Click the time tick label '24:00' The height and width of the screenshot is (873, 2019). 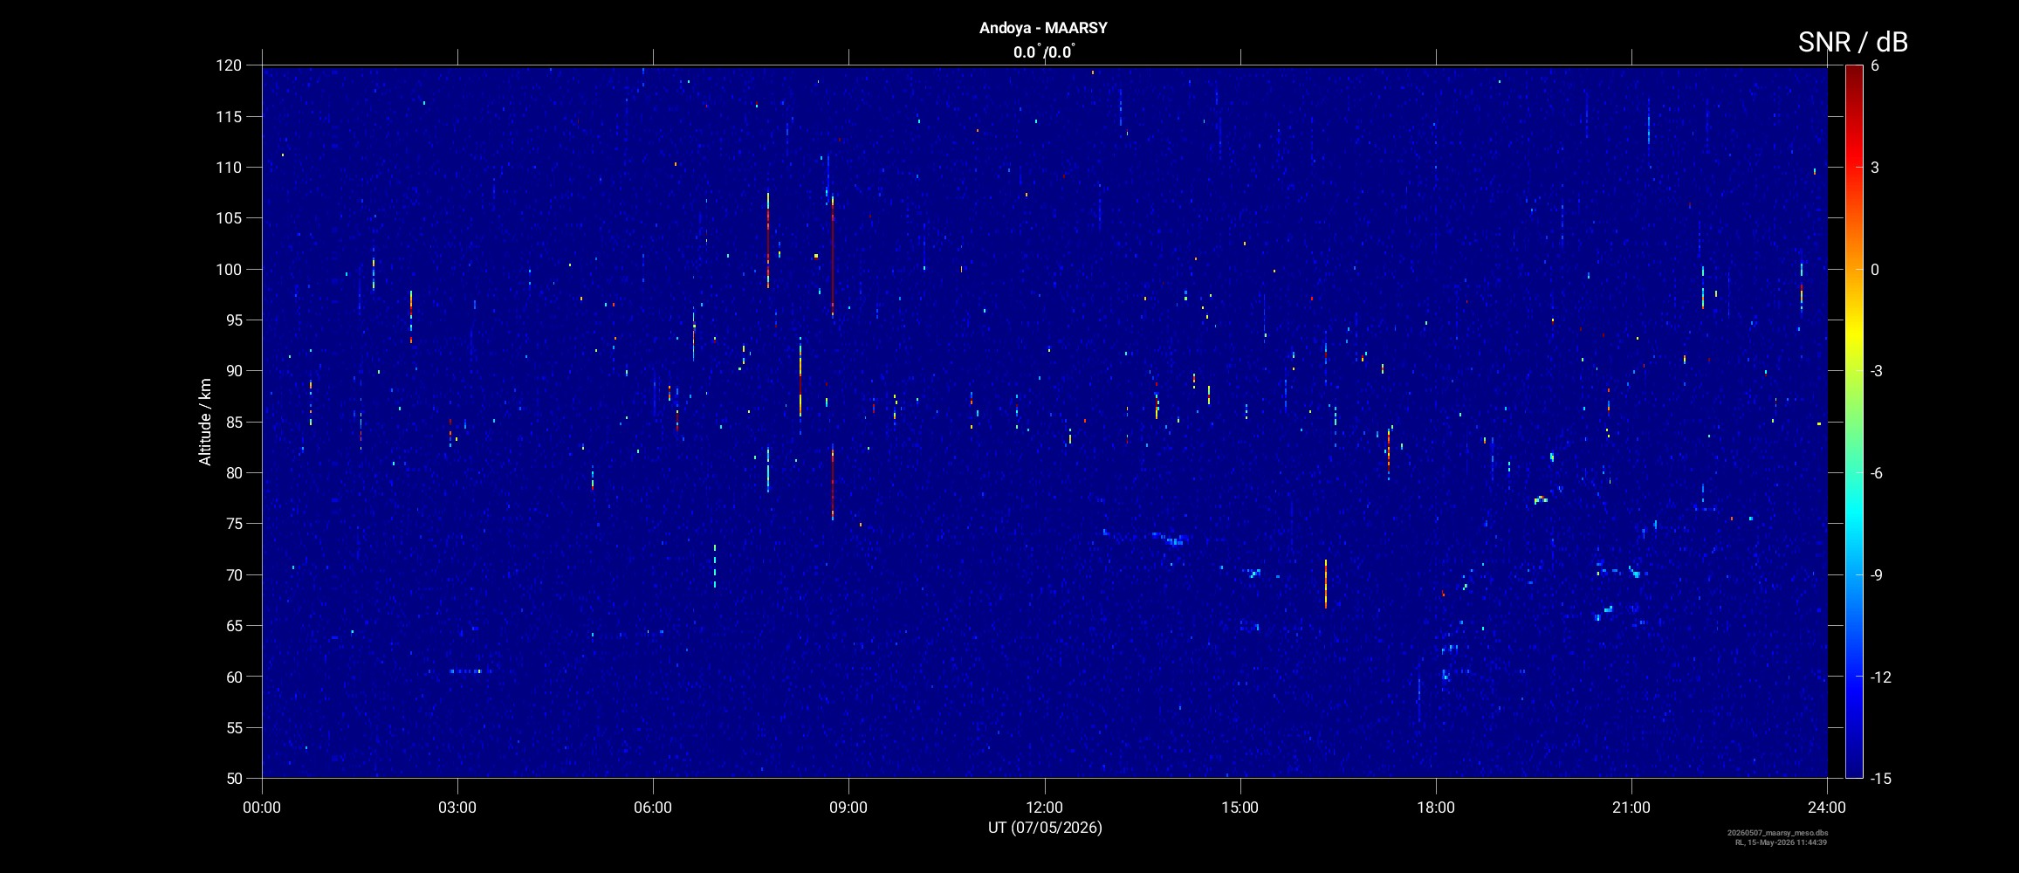point(1827,808)
